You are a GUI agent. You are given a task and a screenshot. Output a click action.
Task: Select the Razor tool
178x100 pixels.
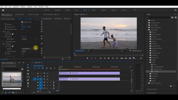point(28,74)
